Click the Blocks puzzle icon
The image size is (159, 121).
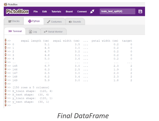pos(10,21)
